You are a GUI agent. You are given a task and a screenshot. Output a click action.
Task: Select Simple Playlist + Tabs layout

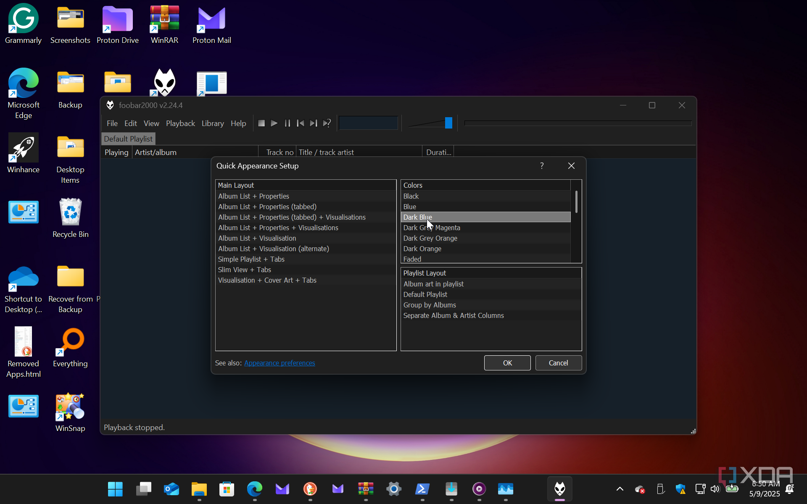(x=306, y=259)
